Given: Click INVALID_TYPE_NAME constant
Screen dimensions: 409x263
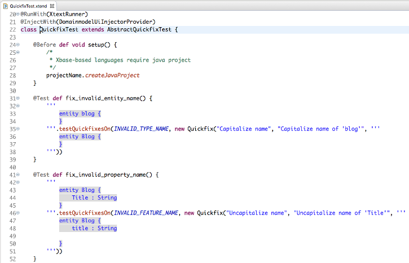Looking at the screenshot, I should click(141, 129).
